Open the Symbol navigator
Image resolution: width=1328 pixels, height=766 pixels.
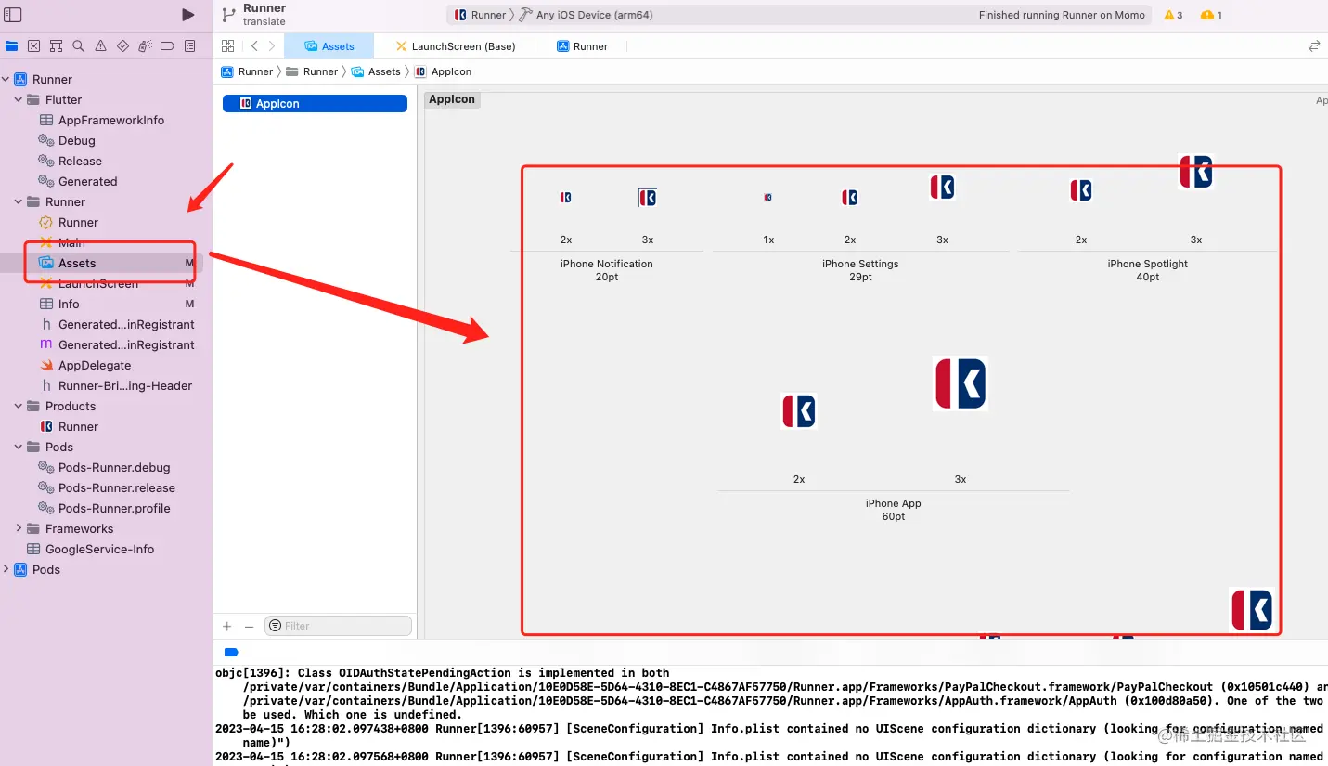[x=56, y=45]
